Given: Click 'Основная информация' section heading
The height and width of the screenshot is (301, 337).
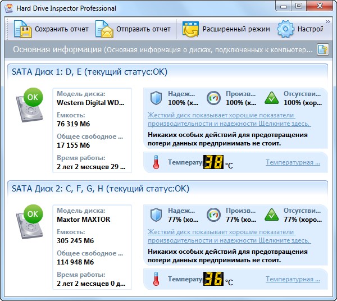Looking at the screenshot, I should point(57,49).
